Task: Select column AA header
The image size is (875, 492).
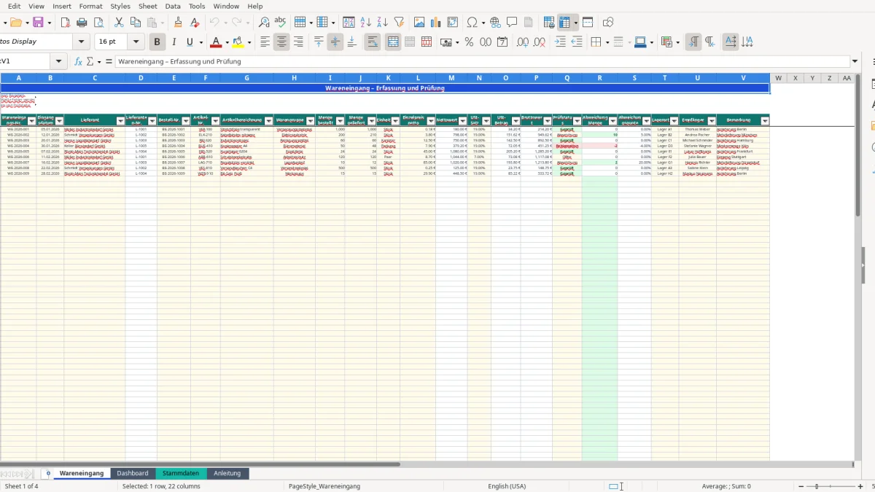Action: pyautogui.click(x=846, y=78)
